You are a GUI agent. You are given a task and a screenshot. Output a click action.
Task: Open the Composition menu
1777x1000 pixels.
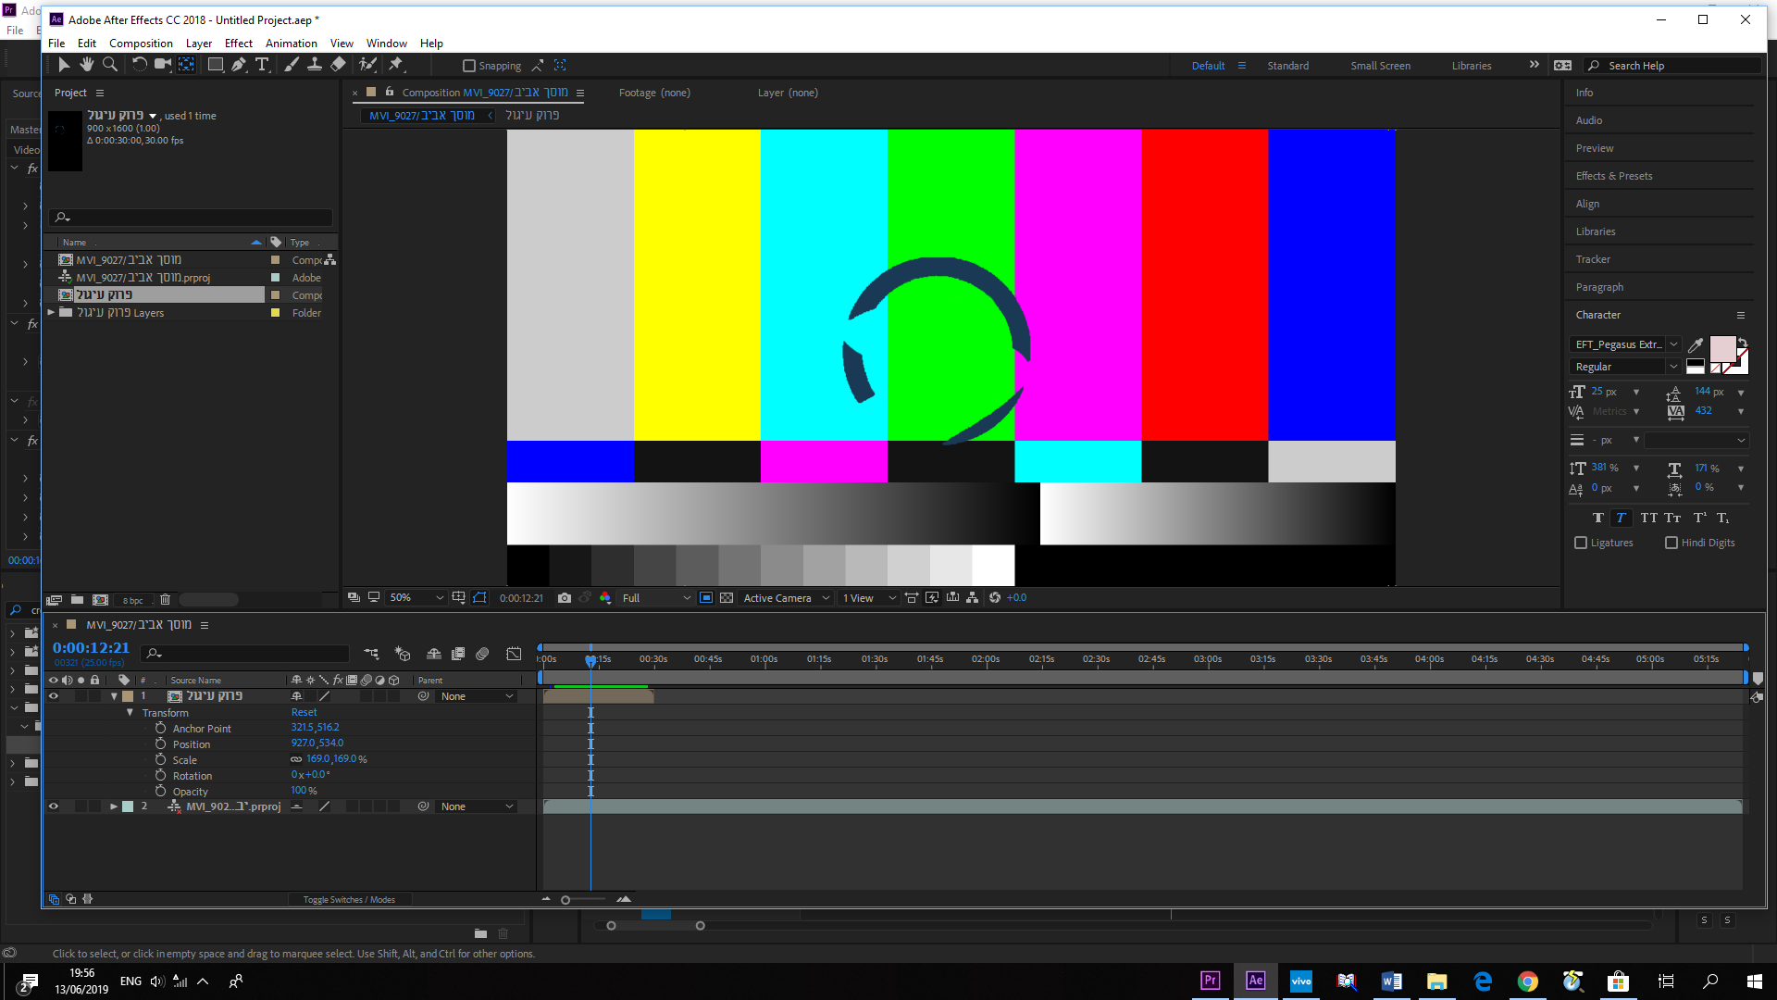tap(141, 44)
